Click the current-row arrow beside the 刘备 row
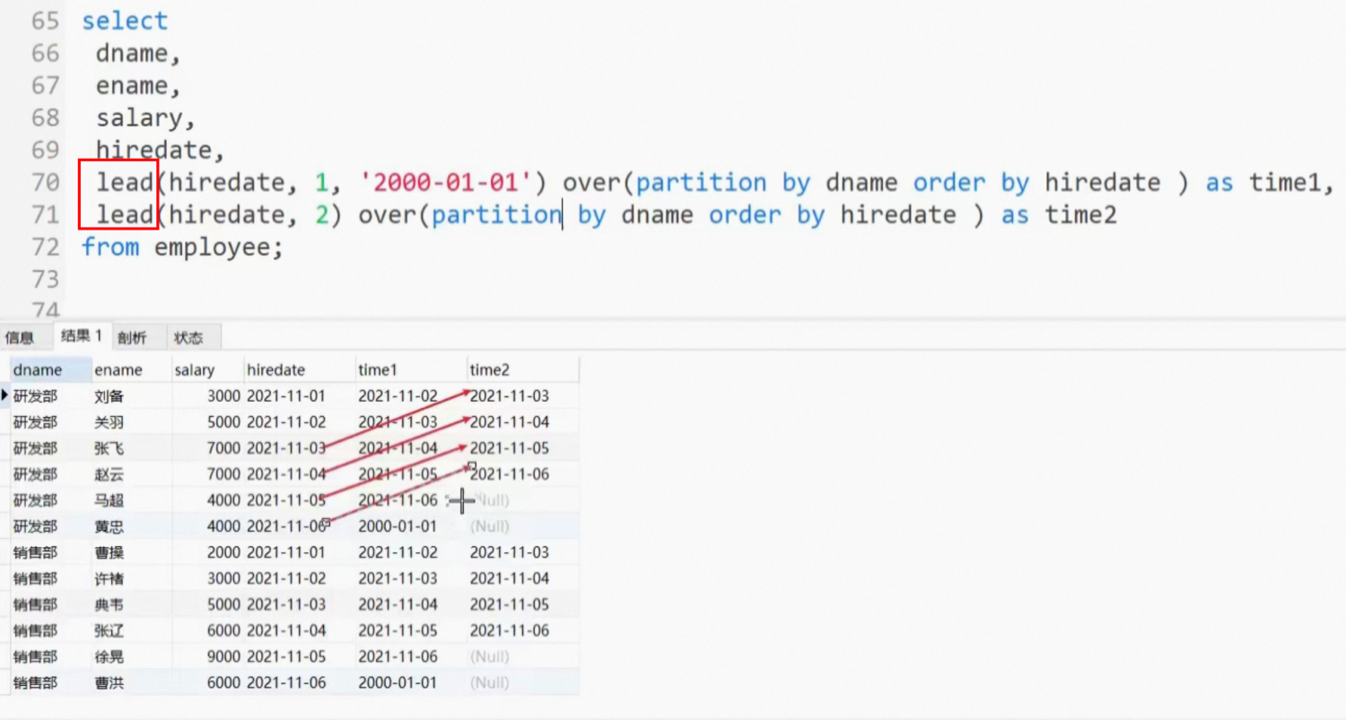Image resolution: width=1346 pixels, height=720 pixels. [x=5, y=395]
